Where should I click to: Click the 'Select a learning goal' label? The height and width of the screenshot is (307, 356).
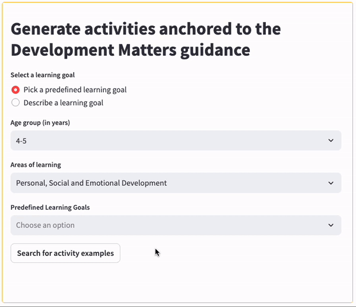43,75
